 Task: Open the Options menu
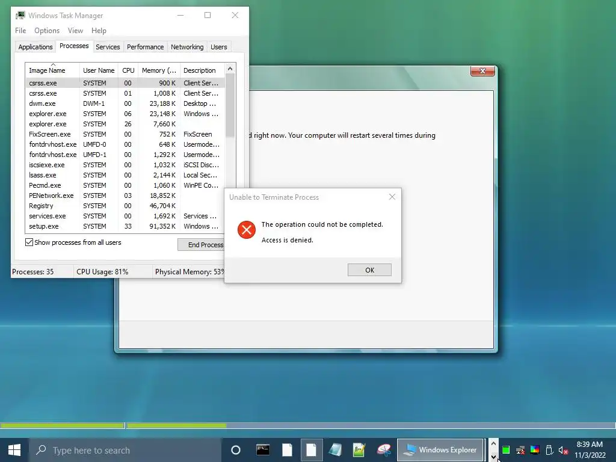coord(47,31)
